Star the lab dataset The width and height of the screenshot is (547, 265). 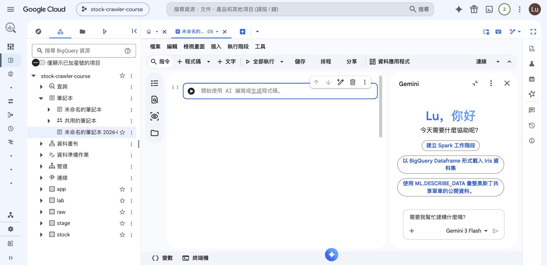122,201
